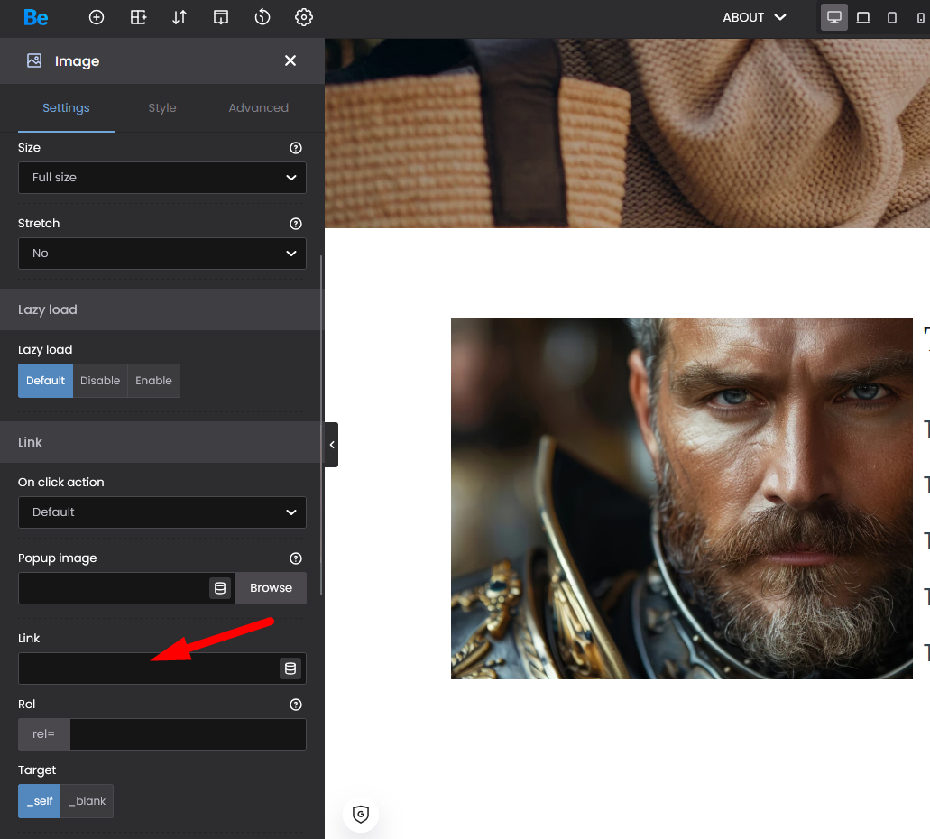Open the pre-built sections icon

[x=138, y=17]
